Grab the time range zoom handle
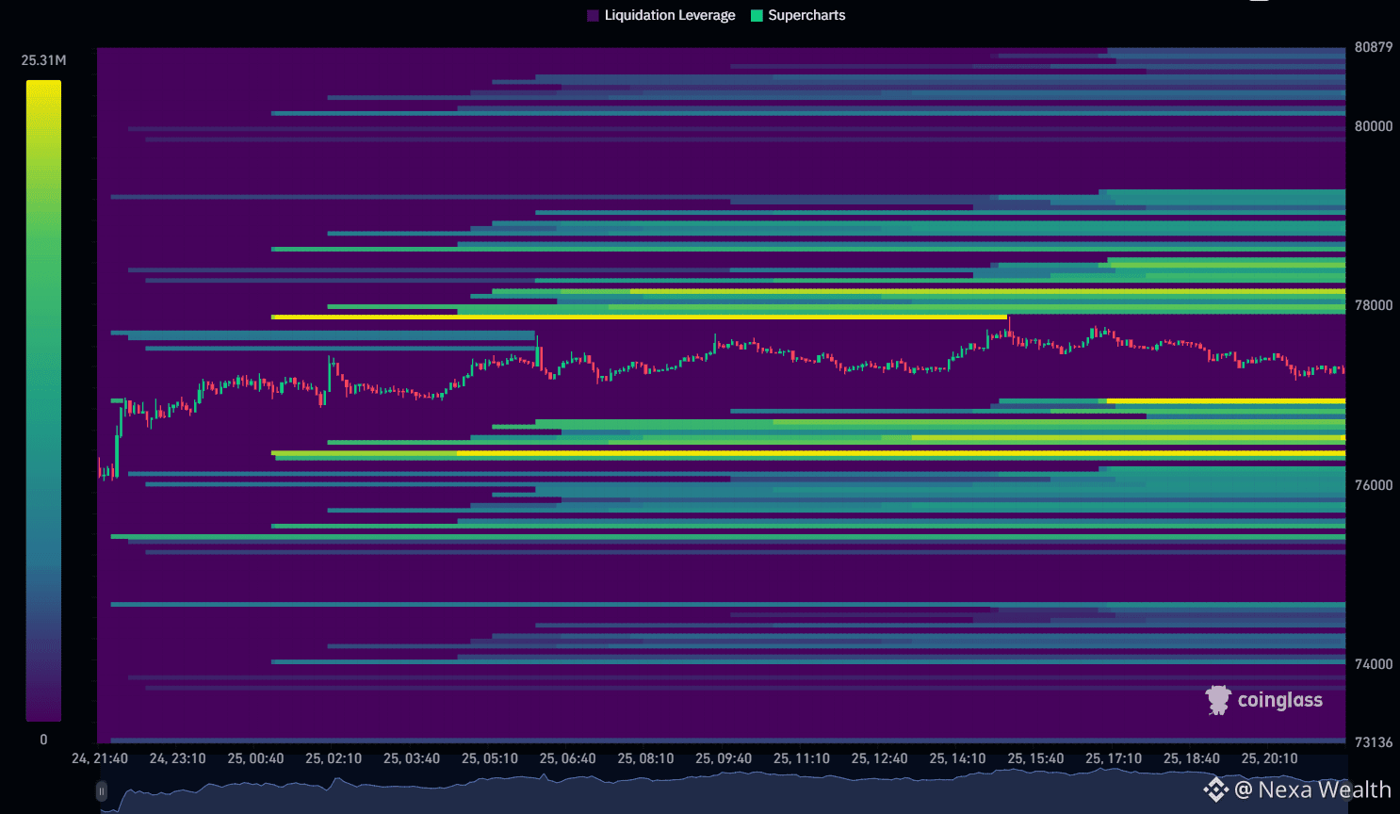Image resolution: width=1400 pixels, height=814 pixels. tap(102, 792)
